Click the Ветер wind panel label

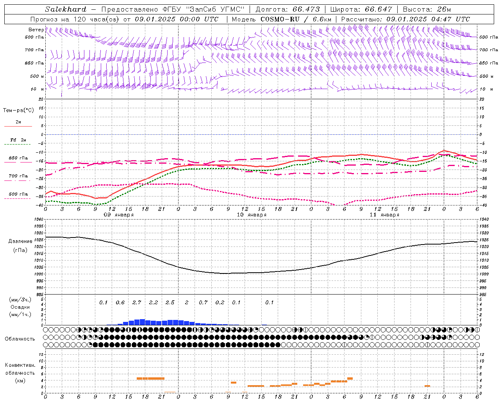coord(36,30)
